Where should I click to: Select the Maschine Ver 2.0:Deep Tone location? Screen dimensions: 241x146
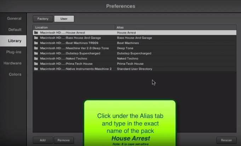coord(74,48)
